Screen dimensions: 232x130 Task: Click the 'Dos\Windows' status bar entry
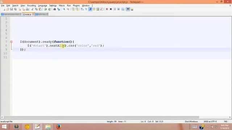pyautogui.click(x=191, y=122)
